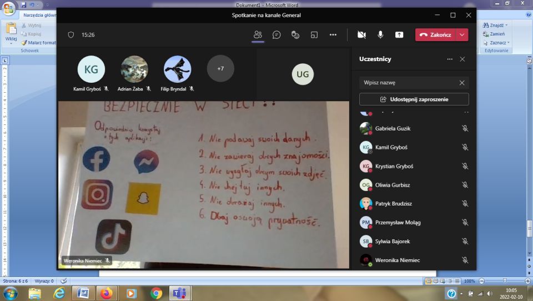The height and width of the screenshot is (301, 533).
Task: Open the meeting chat panel
Action: point(276,34)
